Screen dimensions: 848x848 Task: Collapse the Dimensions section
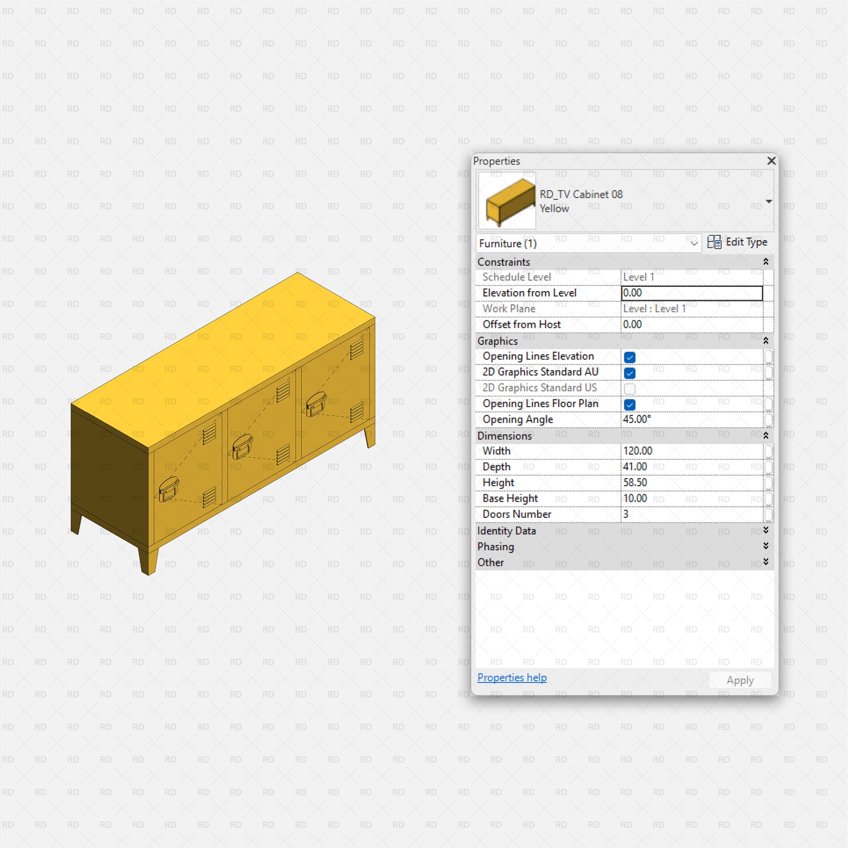coord(766,435)
